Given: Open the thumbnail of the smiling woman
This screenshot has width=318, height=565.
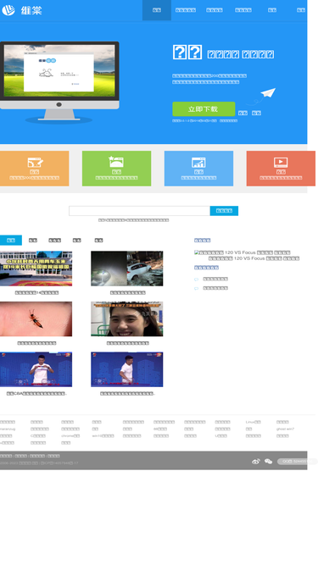Looking at the screenshot, I should (x=127, y=319).
